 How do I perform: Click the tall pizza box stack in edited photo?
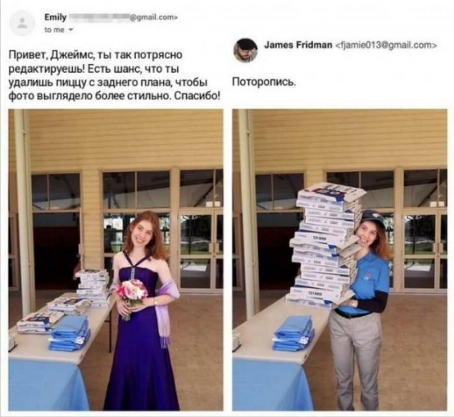click(x=324, y=245)
